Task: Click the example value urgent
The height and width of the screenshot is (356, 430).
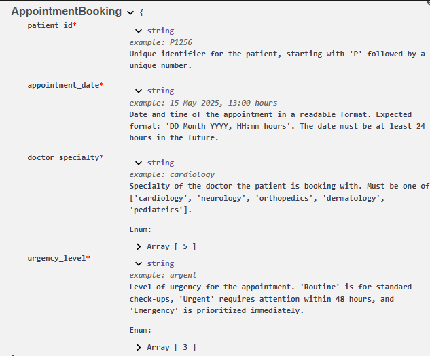Action: point(183,275)
